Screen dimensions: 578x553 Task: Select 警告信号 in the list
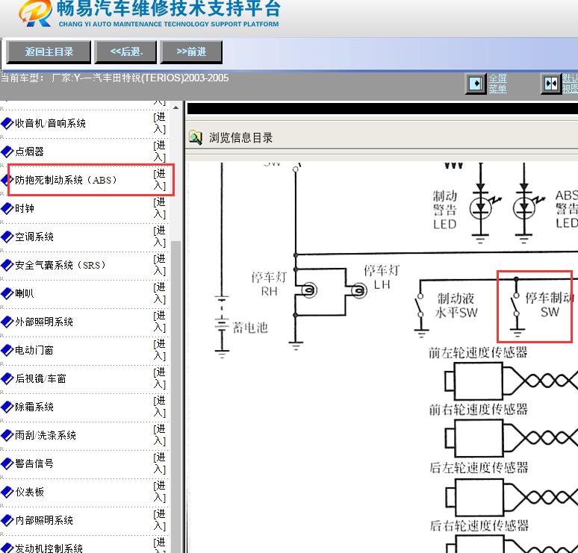[x=34, y=464]
